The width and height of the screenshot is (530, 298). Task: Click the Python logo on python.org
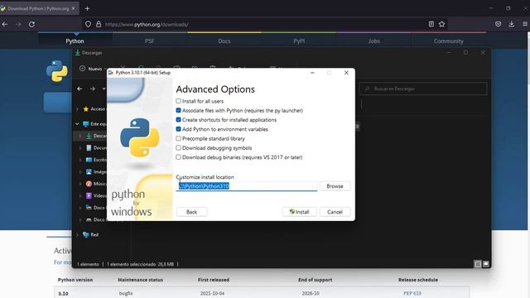[x=57, y=71]
